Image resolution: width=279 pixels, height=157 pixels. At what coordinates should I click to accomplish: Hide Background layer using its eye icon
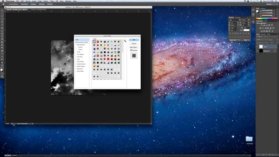[x=257, y=51]
